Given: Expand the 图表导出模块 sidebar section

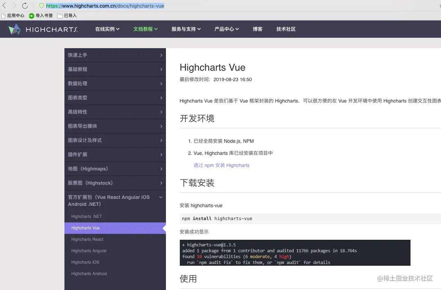Looking at the screenshot, I should pos(115,126).
